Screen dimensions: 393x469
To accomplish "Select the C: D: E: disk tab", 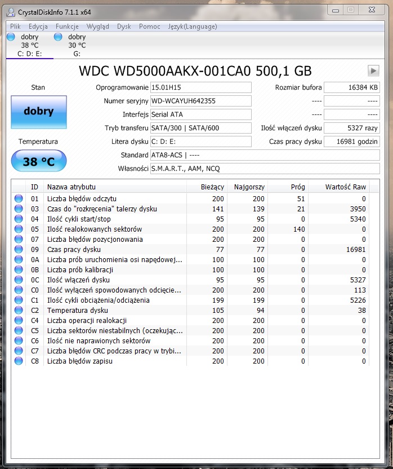I will 30,45.
